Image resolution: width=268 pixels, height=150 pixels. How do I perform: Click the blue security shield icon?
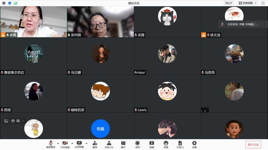pyautogui.click(x=10, y=3)
